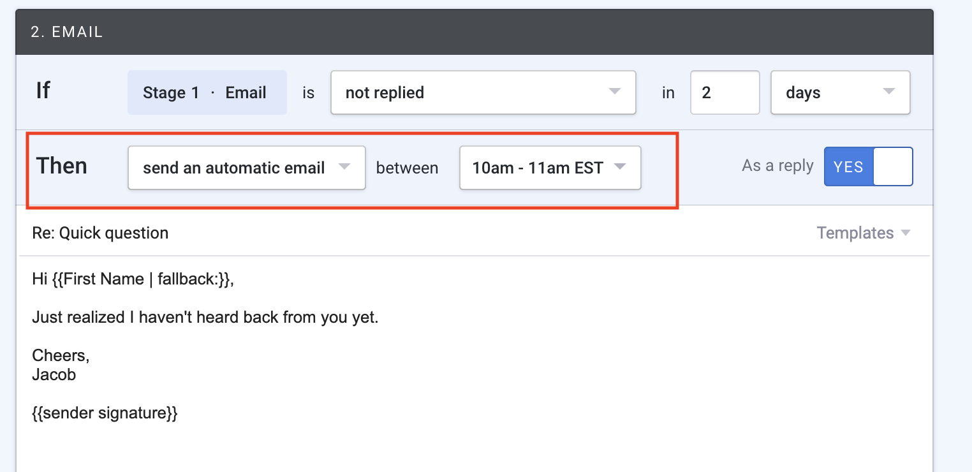Viewport: 972px width, 472px height.
Task: Open the "not replied" condition dropdown
Action: pos(482,92)
